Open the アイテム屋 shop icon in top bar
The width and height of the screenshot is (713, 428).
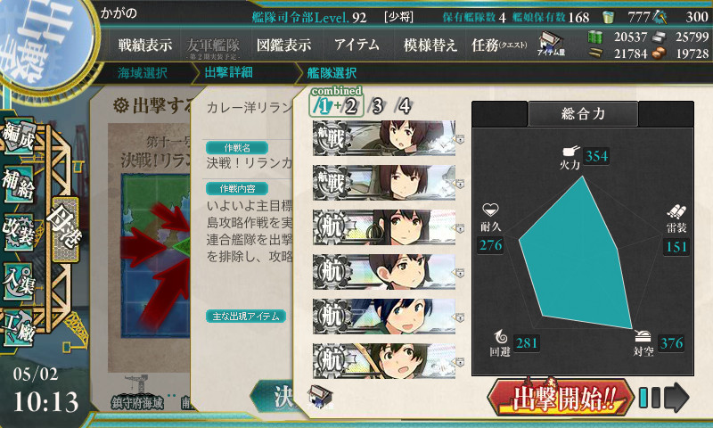[551, 45]
